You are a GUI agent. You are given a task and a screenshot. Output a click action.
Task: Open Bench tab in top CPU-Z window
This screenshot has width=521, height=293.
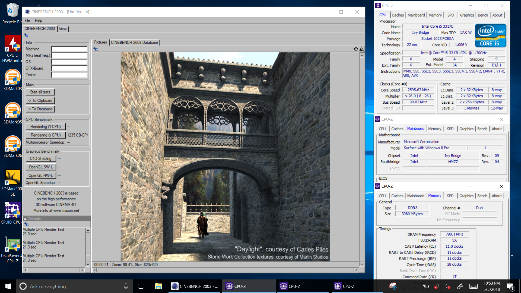click(483, 15)
